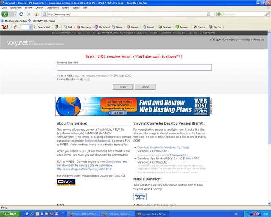Viewport: 271px width, 217px height.
Task: Stop loading with the X icon
Action: pos(29,14)
